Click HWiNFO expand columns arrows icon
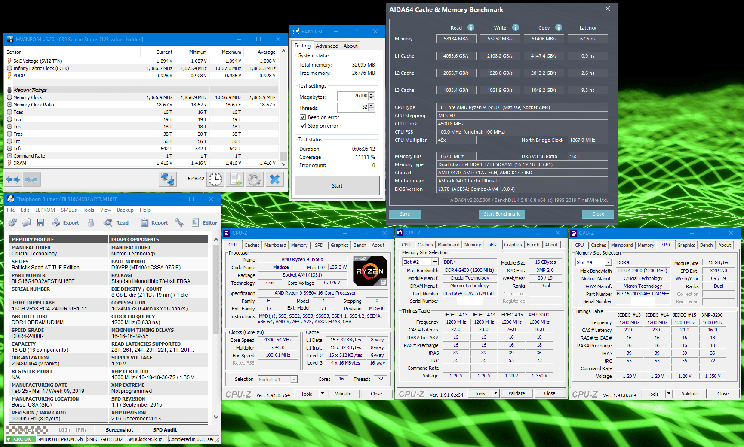 pyautogui.click(x=13, y=179)
